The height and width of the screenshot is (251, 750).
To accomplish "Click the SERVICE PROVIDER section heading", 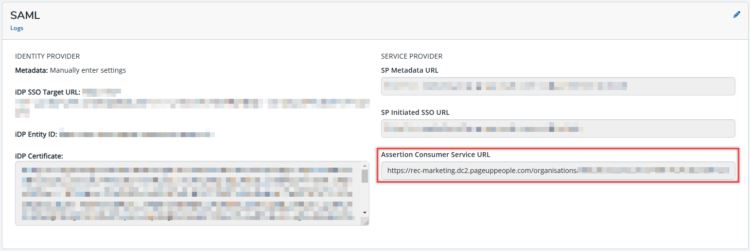I will (412, 56).
